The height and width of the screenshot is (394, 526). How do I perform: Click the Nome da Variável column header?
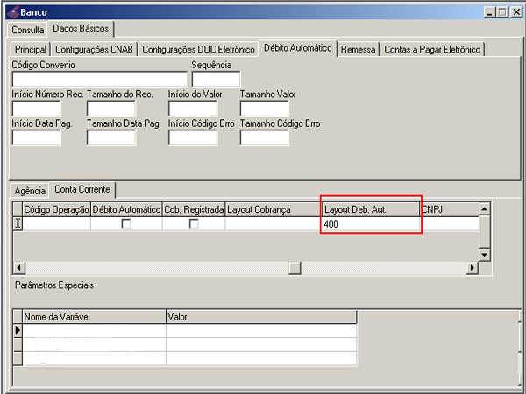[93, 316]
